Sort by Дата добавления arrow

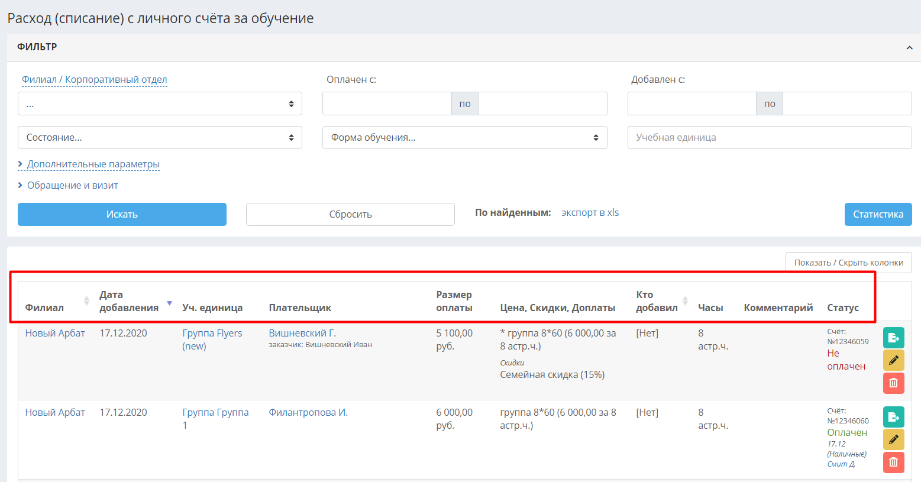click(x=169, y=303)
